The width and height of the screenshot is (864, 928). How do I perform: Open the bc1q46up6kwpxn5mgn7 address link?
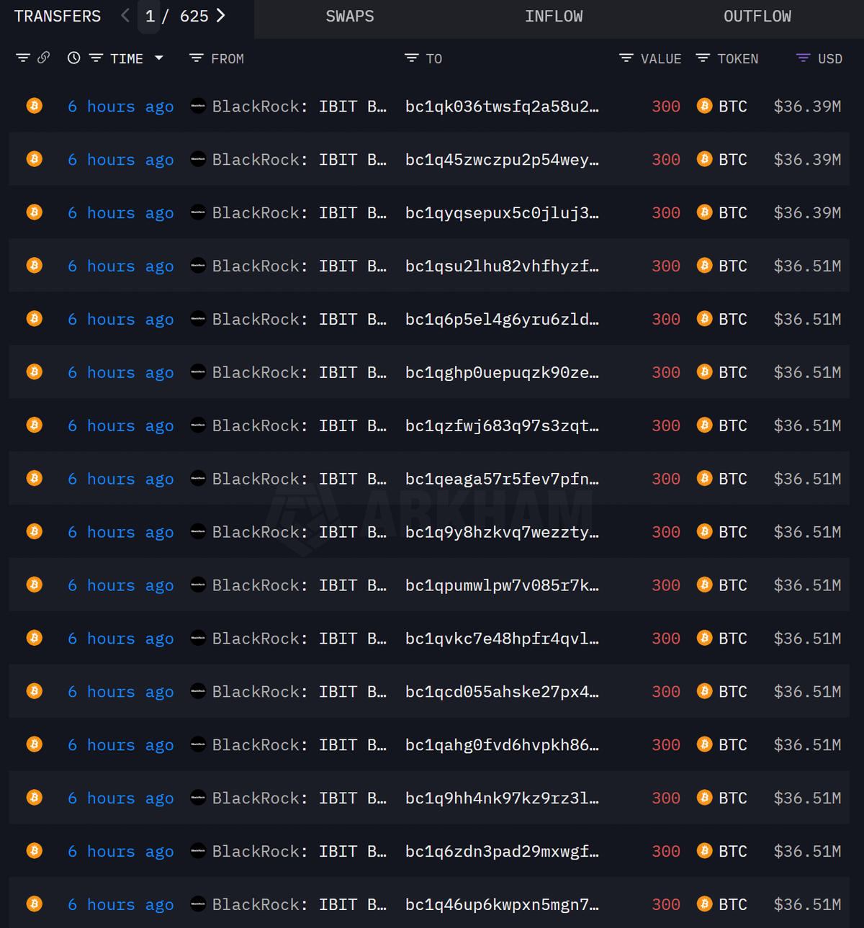click(502, 905)
